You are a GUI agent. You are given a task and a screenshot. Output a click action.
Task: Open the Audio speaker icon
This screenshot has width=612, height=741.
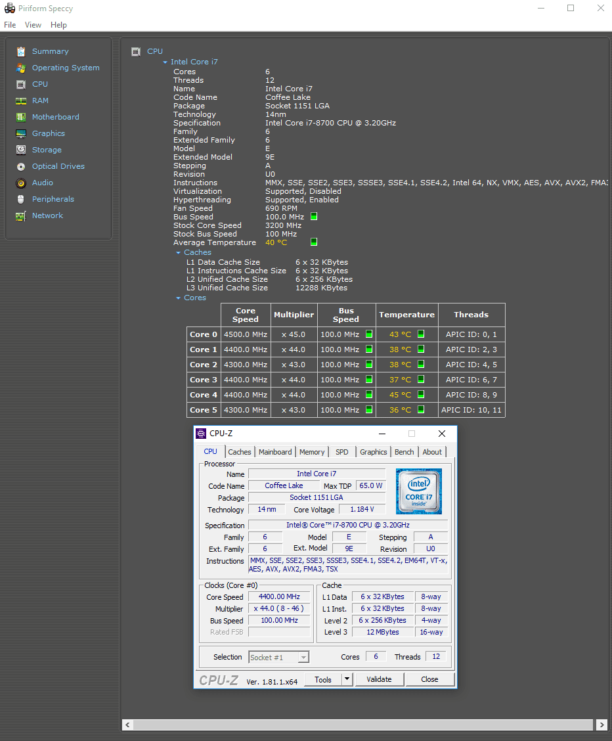21,183
